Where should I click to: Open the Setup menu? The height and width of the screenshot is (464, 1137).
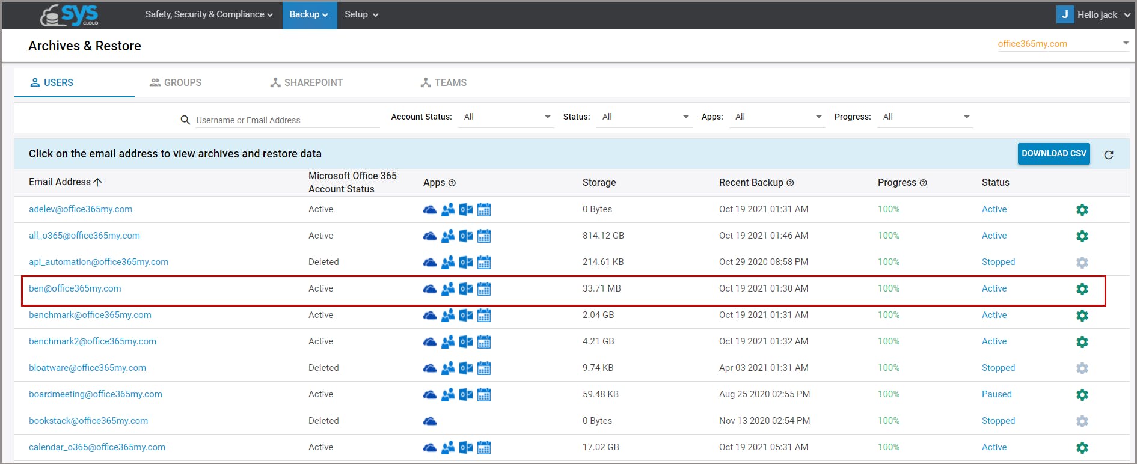click(361, 14)
